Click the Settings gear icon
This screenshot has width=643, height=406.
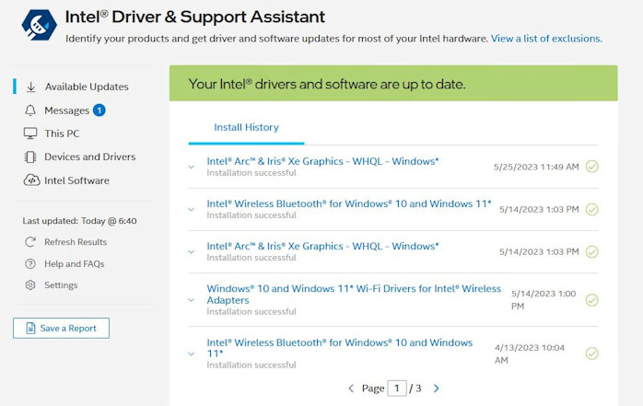click(30, 285)
